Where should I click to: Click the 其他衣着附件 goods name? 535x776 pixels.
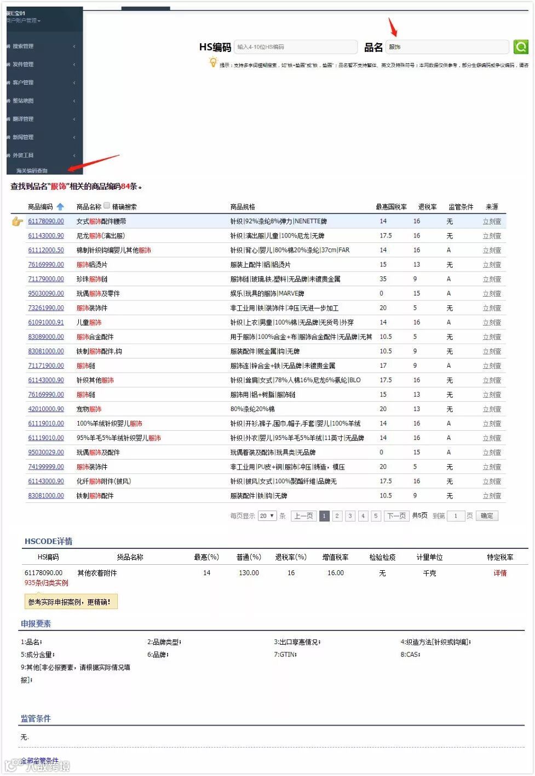(x=97, y=573)
